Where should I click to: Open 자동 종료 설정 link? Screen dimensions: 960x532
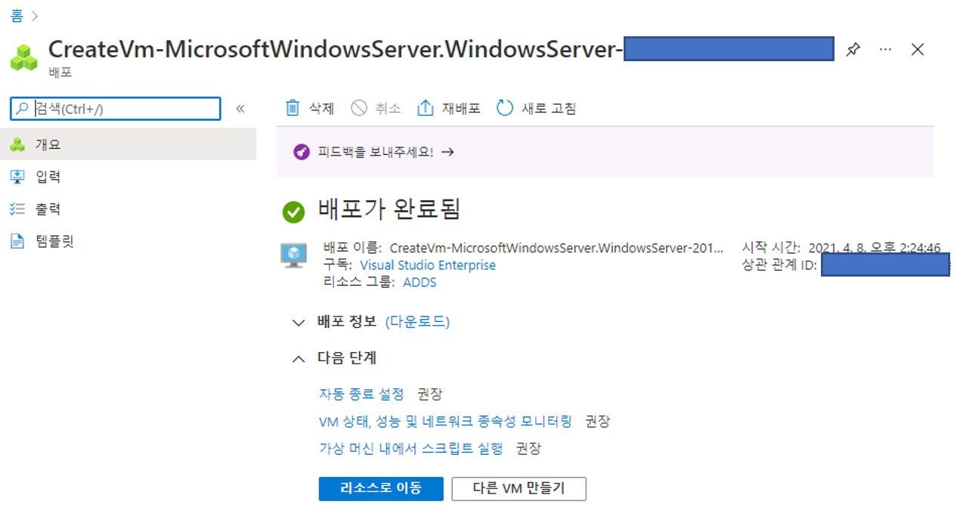point(361,394)
